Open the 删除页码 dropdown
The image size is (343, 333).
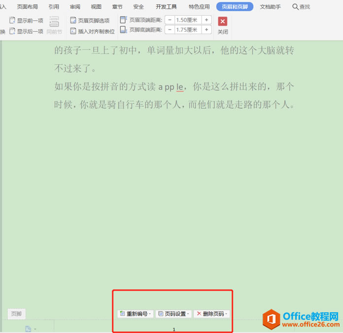211,314
